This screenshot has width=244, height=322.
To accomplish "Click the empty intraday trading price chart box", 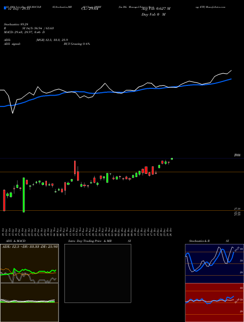I will [x=98, y=273].
